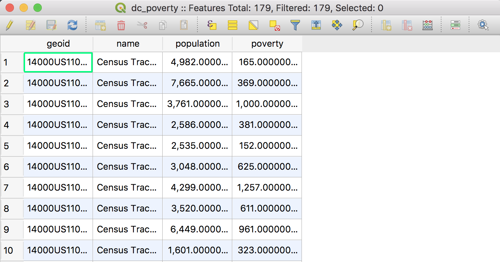
Task: Click poverty value 611.000000...
Action: tap(267, 209)
